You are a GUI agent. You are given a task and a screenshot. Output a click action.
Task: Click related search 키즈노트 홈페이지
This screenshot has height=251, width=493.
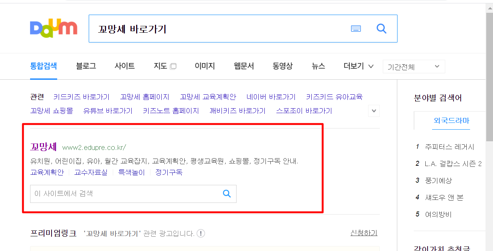[x=171, y=111]
